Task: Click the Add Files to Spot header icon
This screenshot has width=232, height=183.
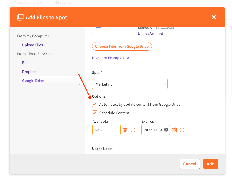Action: 20,17
